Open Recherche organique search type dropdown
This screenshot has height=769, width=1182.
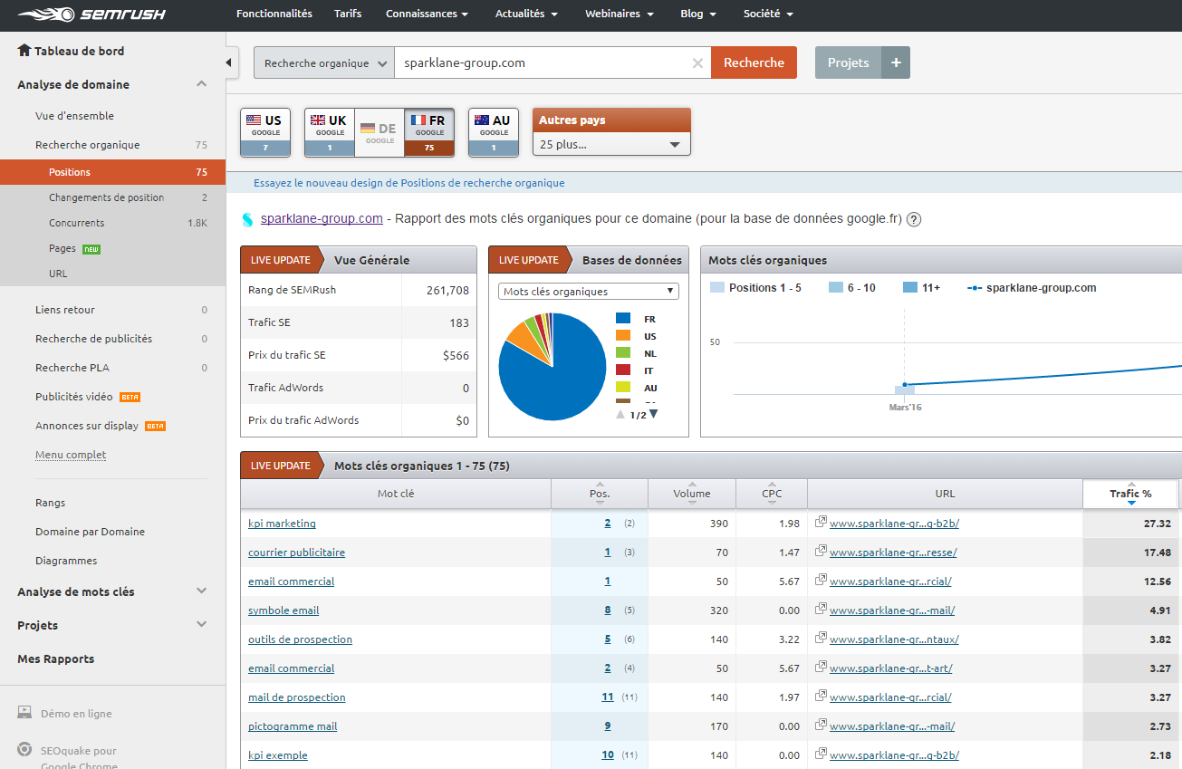pyautogui.click(x=324, y=63)
